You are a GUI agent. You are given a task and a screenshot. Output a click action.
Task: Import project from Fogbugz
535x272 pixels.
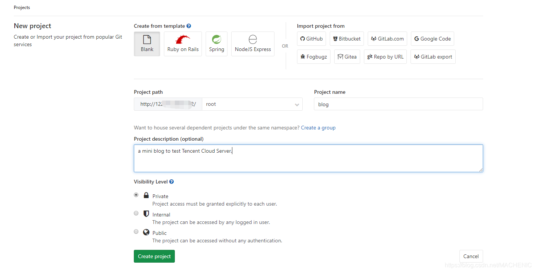click(314, 57)
